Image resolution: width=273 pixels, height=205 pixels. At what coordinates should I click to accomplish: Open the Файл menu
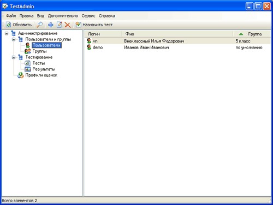click(x=11, y=16)
